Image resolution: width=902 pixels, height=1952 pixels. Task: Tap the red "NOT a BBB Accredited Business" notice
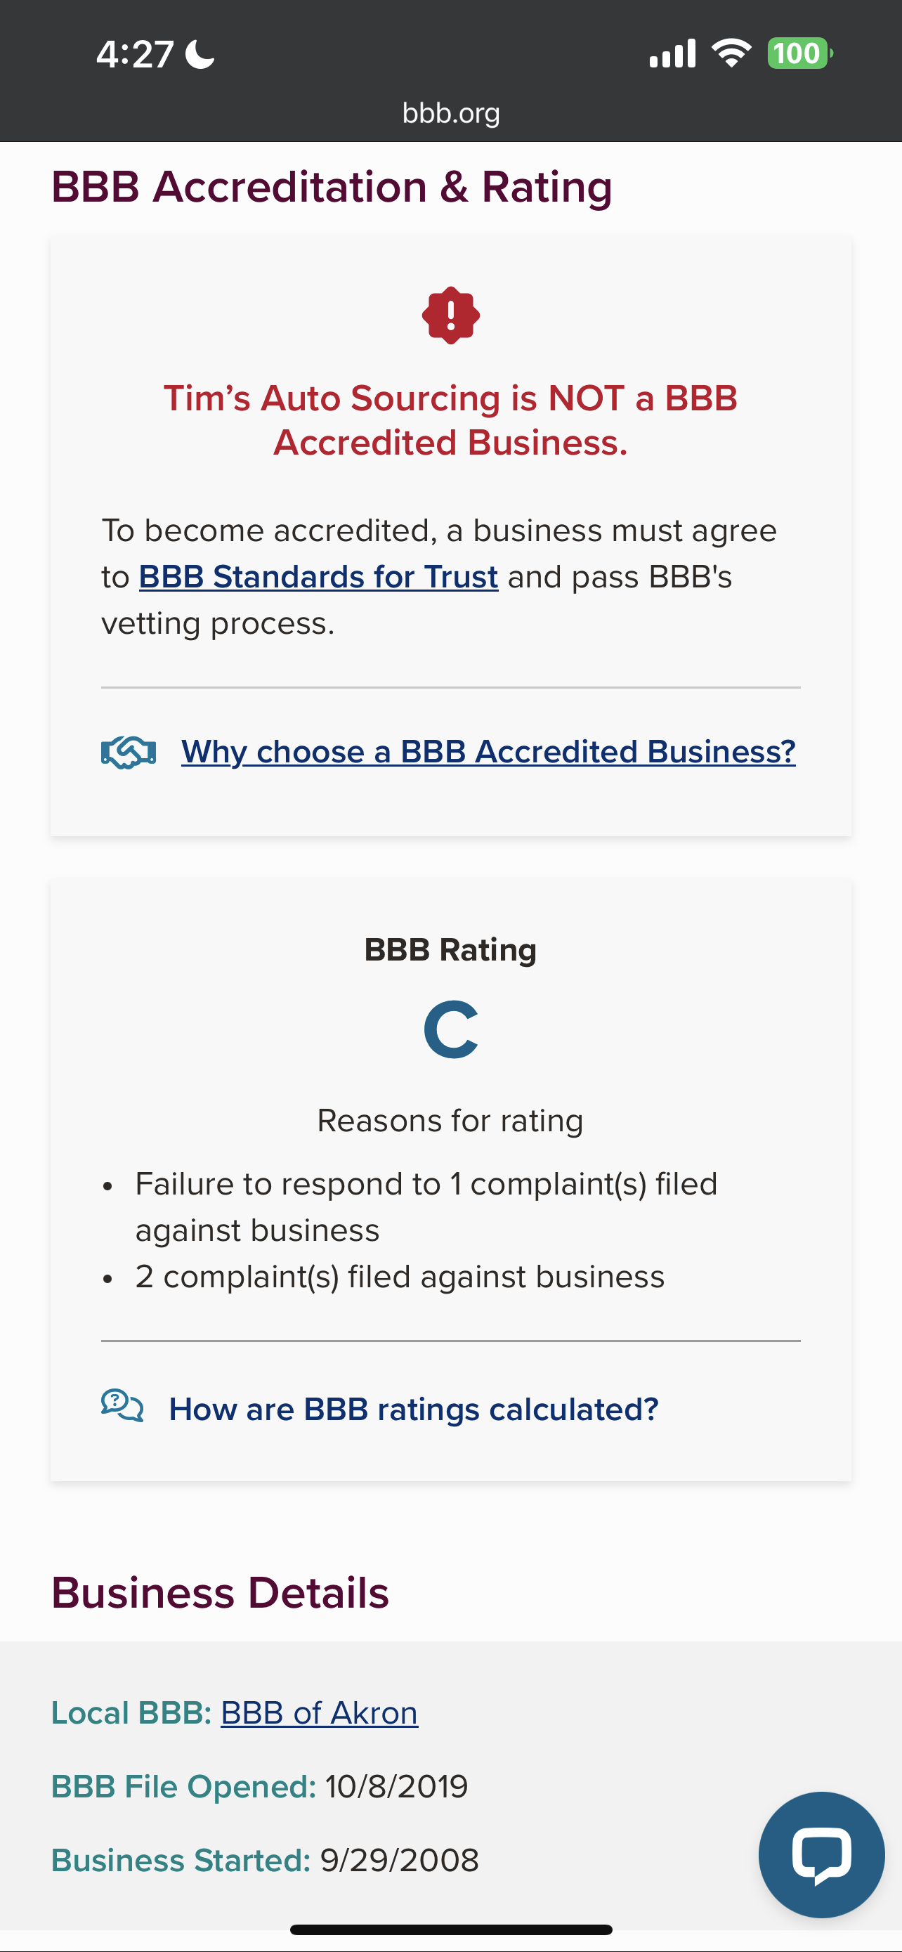coord(450,419)
